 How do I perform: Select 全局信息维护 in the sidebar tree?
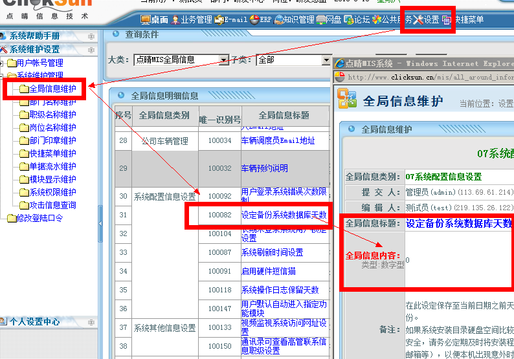(x=52, y=89)
